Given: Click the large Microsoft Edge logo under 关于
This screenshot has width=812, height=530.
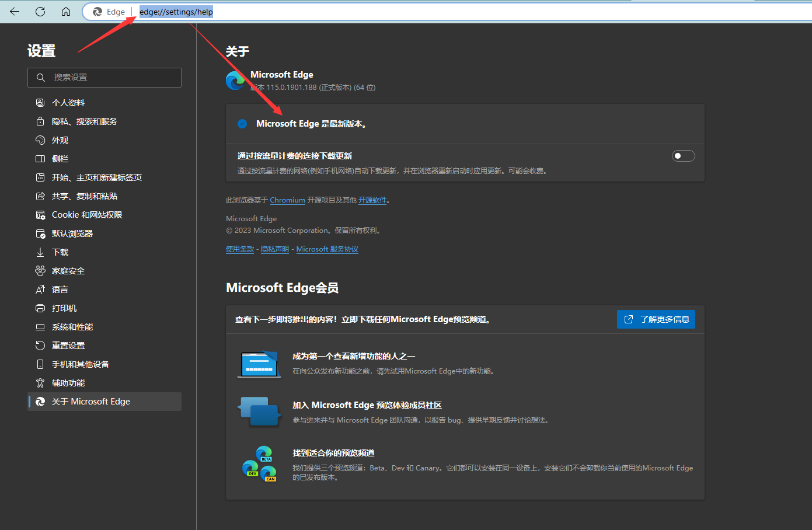Looking at the screenshot, I should (235, 81).
